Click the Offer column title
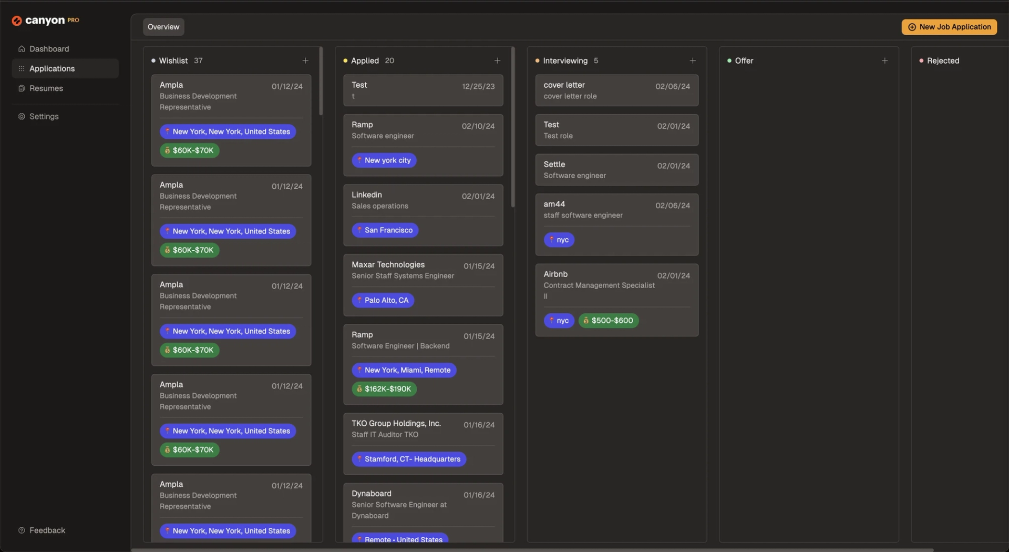Viewport: 1009px width, 552px height. [x=744, y=61]
